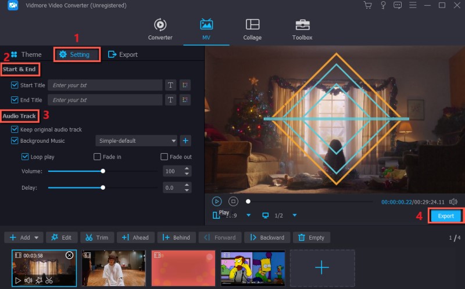This screenshot has width=465, height=289.
Task: Uncheck the Start Title checkbox
Action: coord(15,85)
